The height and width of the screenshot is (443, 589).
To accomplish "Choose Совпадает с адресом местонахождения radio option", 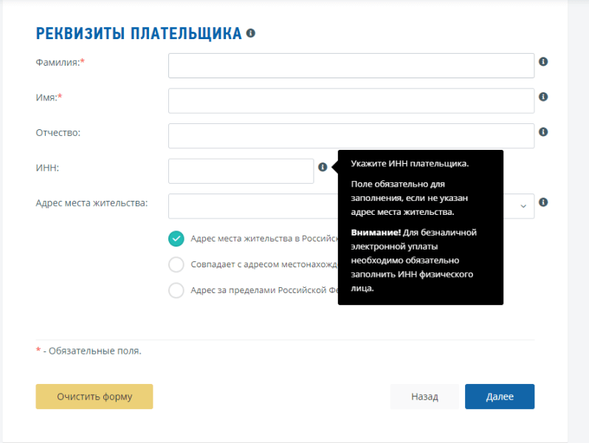I will click(x=176, y=264).
